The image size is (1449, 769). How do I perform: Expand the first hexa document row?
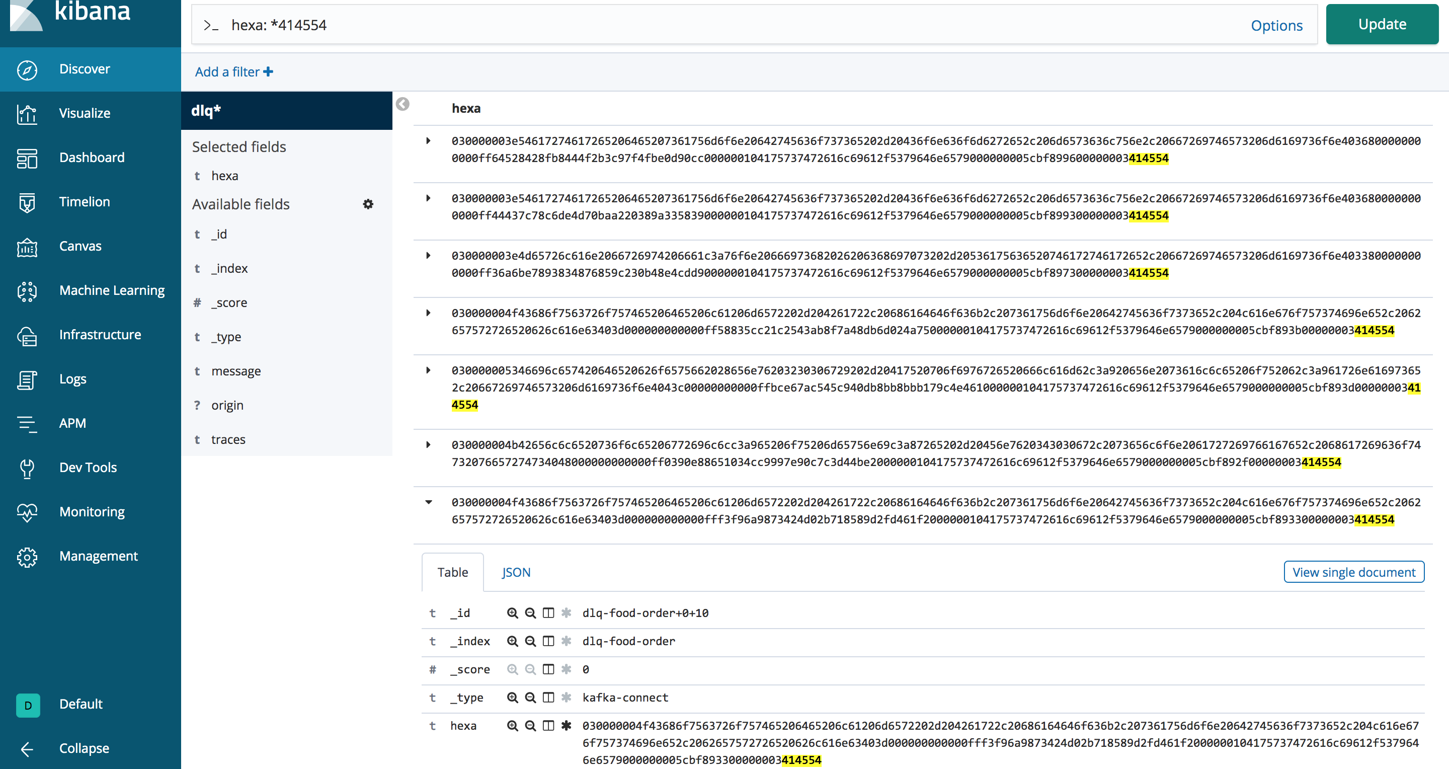click(428, 141)
